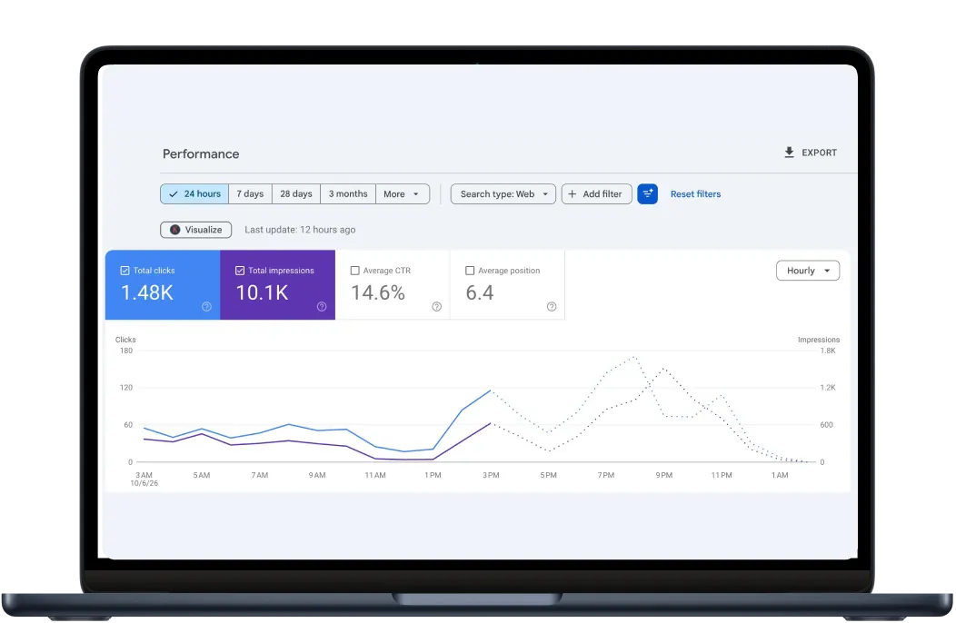The height and width of the screenshot is (623, 956).
Task: Click the 'Last update: 12 hours ago' text
Action: pos(300,230)
